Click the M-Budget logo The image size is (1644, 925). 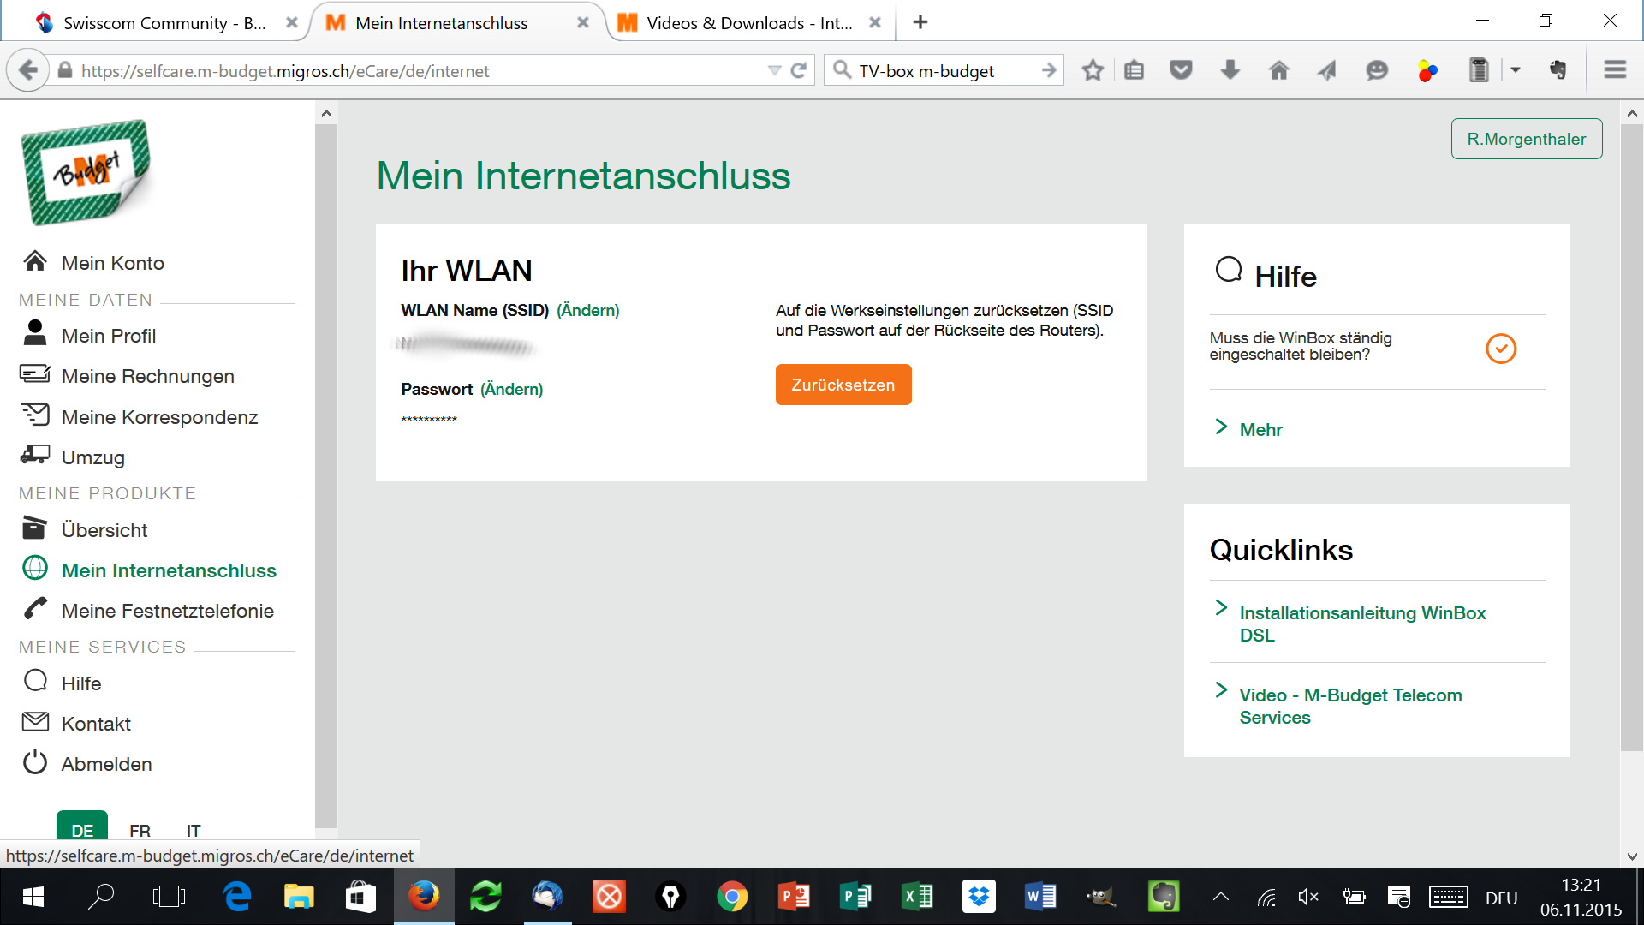(86, 172)
